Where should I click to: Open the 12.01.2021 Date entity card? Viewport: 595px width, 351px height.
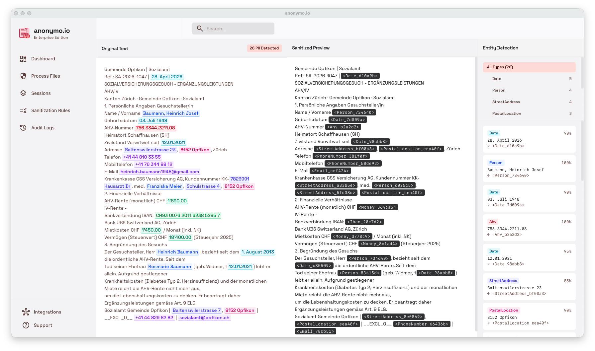pos(529,257)
